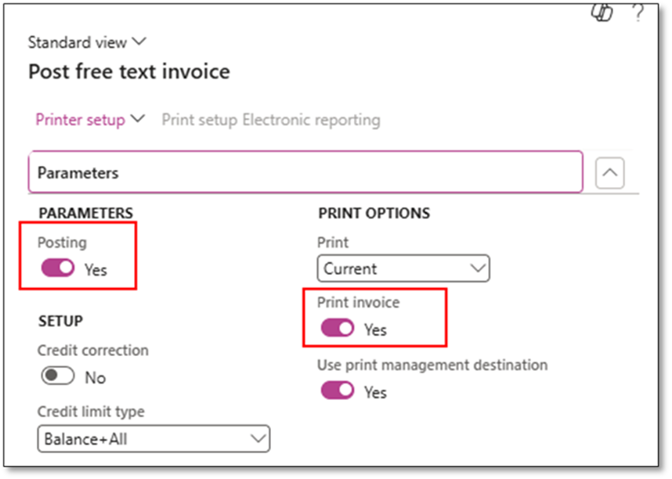Collapse Parameters section using the chevron button
This screenshot has height=479, width=672.
(x=609, y=174)
